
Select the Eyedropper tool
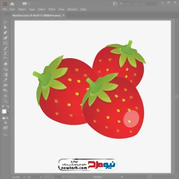(5, 80)
